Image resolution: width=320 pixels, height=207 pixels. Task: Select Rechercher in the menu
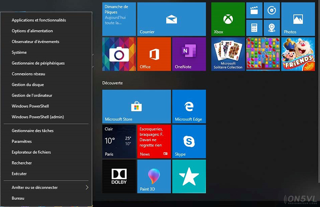pyautogui.click(x=46, y=163)
